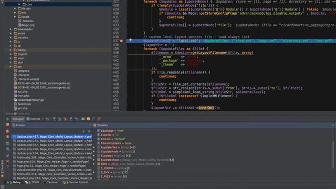Click the orange circle icon in debugger toolbar
This screenshot has width=336, height=189.
click(x=88, y=119)
